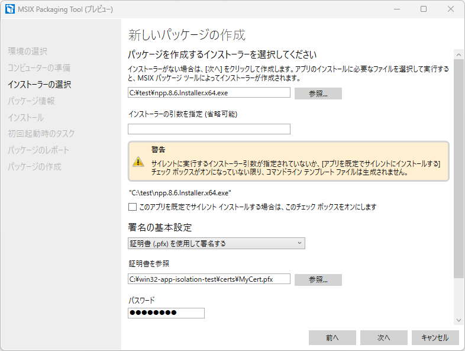Click 前へ to go back

332,337
